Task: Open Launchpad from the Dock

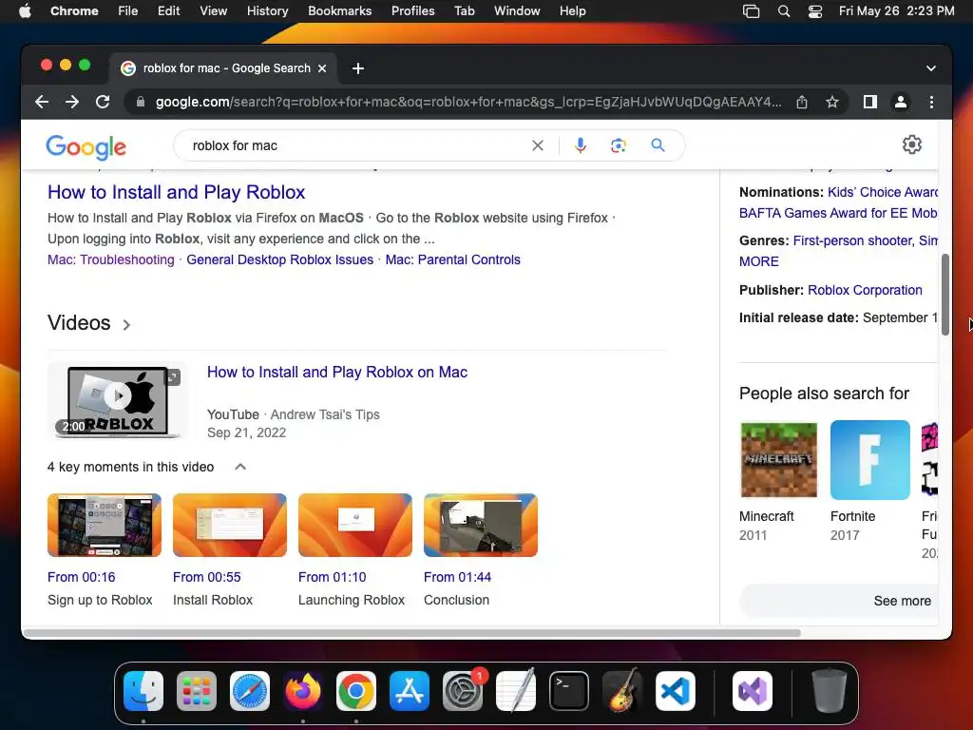Action: tap(197, 691)
